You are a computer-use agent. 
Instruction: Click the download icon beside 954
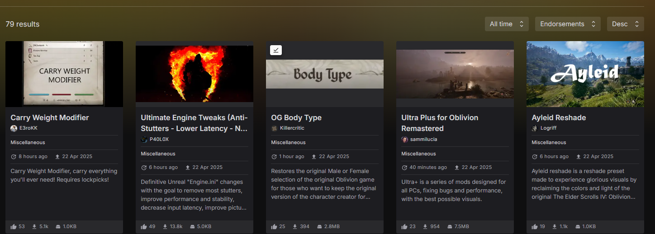(426, 226)
